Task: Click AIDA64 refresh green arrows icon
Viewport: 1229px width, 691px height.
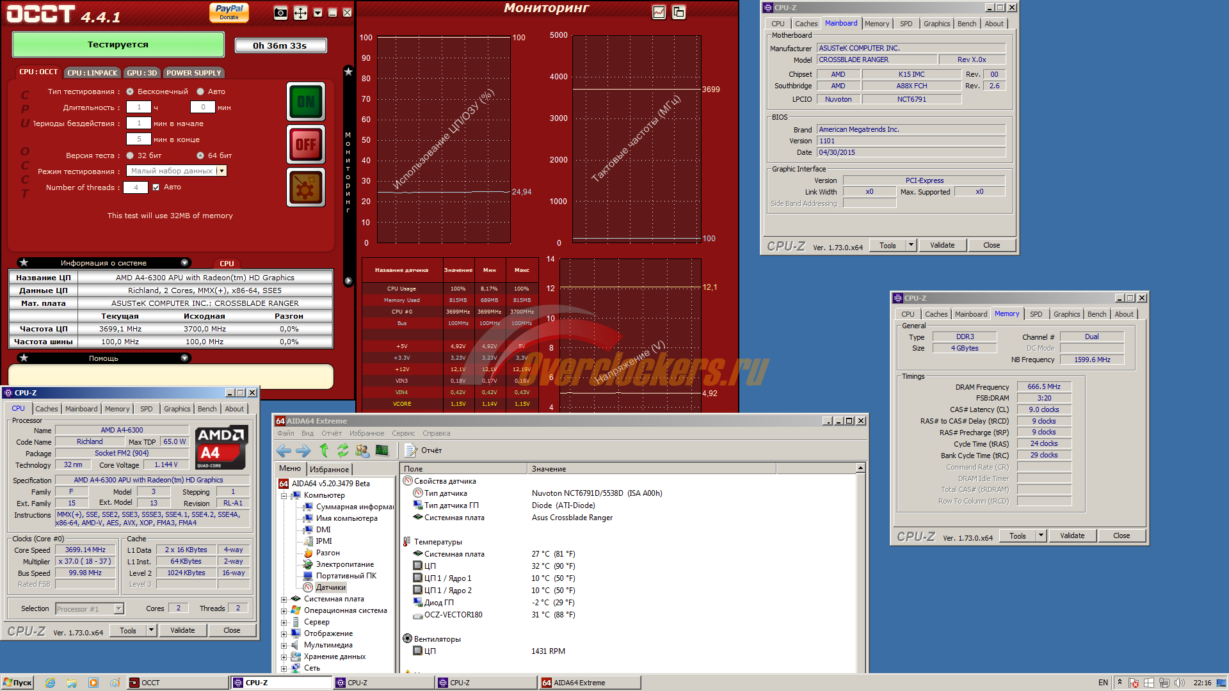Action: point(343,450)
